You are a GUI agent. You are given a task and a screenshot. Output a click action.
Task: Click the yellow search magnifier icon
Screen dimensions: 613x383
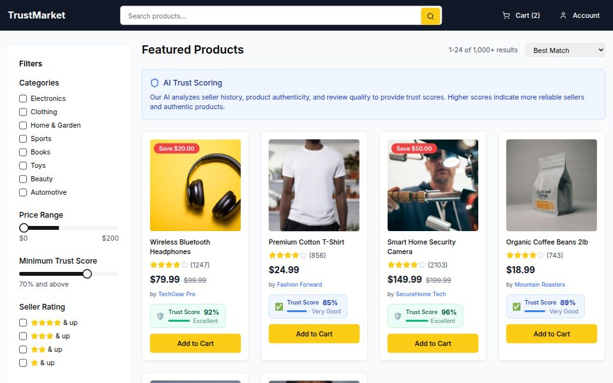pyautogui.click(x=430, y=15)
